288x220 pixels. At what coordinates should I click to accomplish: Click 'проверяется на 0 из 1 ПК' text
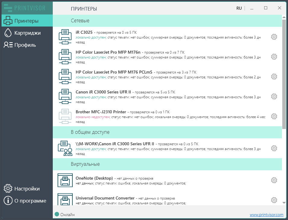tap(150, 112)
